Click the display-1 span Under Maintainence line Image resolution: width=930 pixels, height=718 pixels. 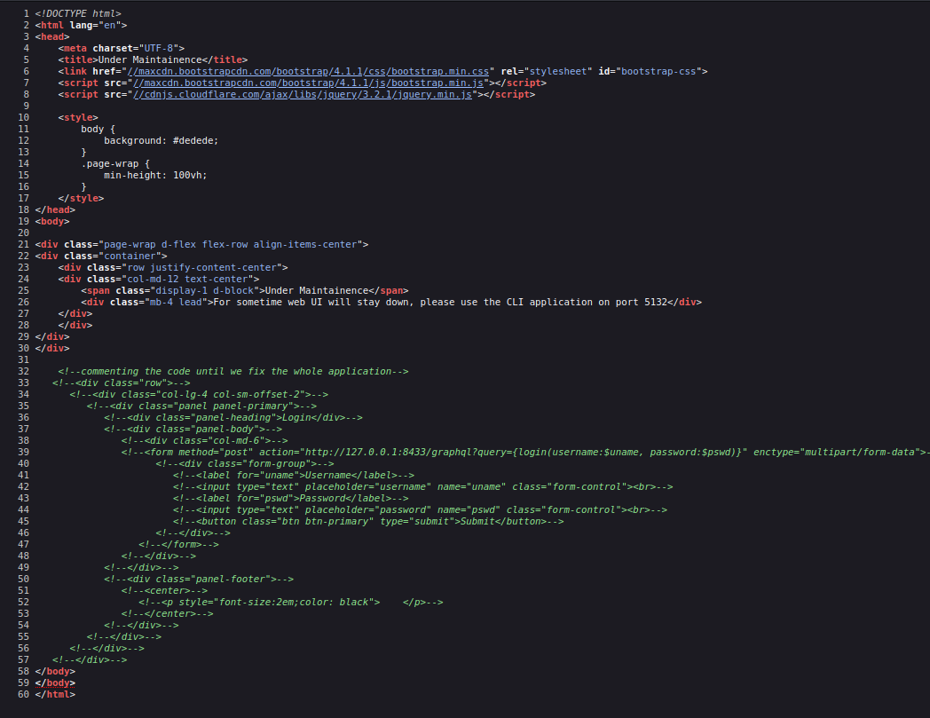coord(245,291)
